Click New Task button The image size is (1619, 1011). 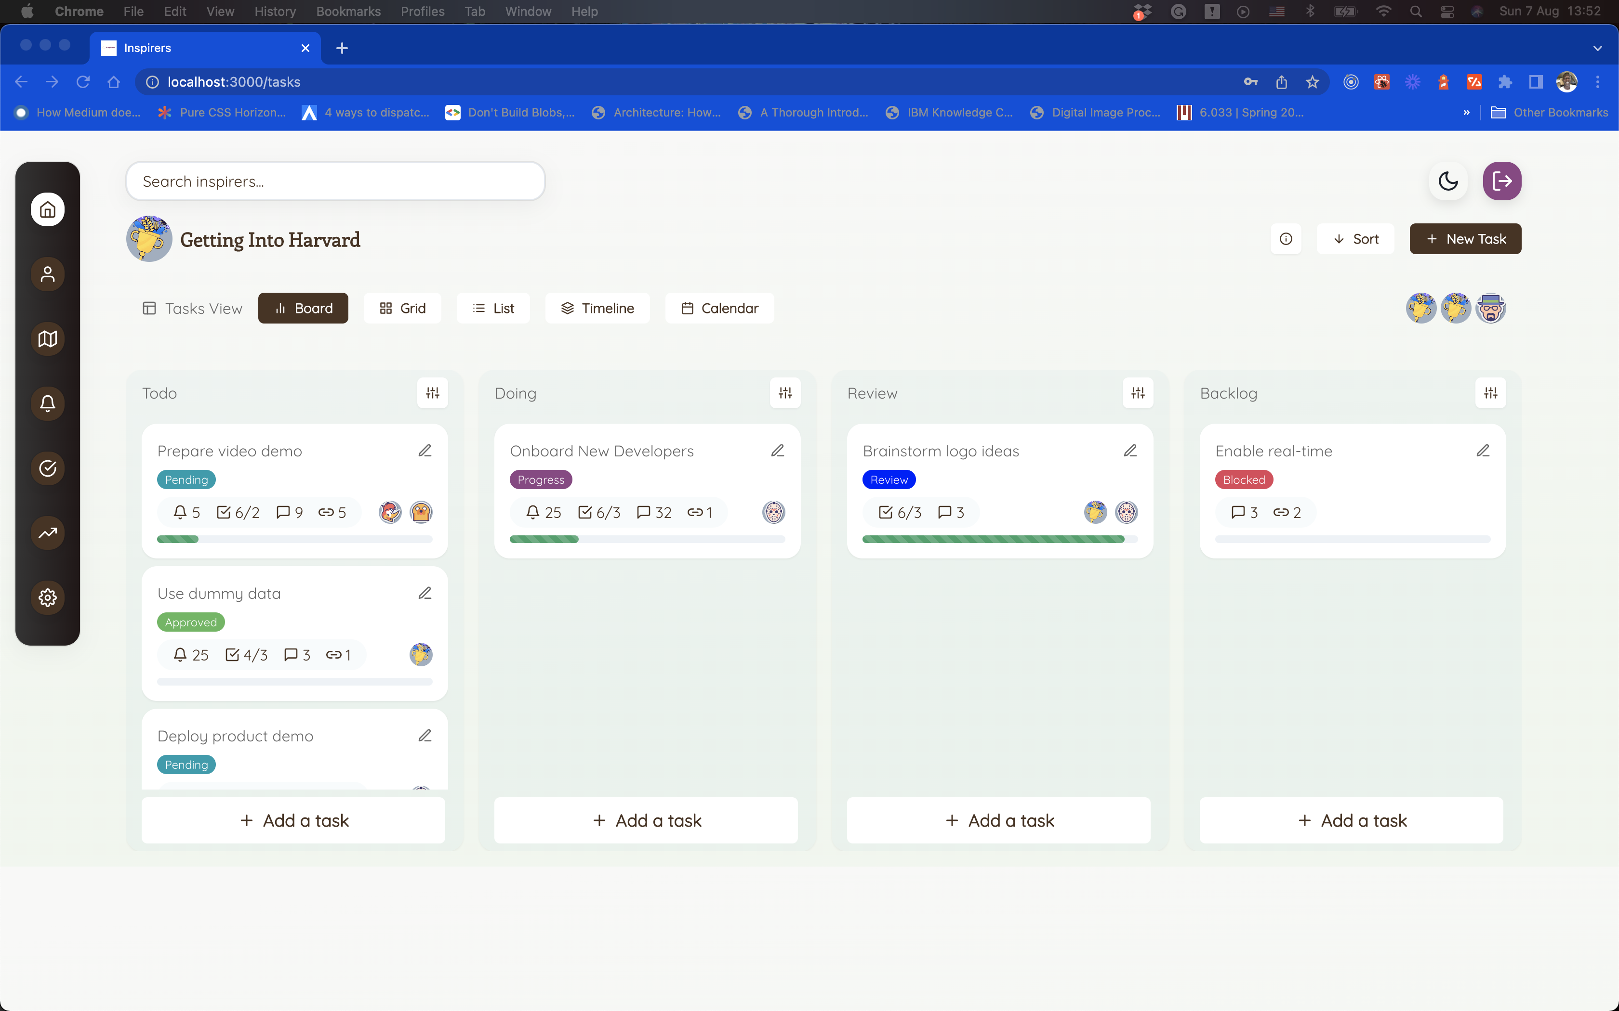(1465, 239)
